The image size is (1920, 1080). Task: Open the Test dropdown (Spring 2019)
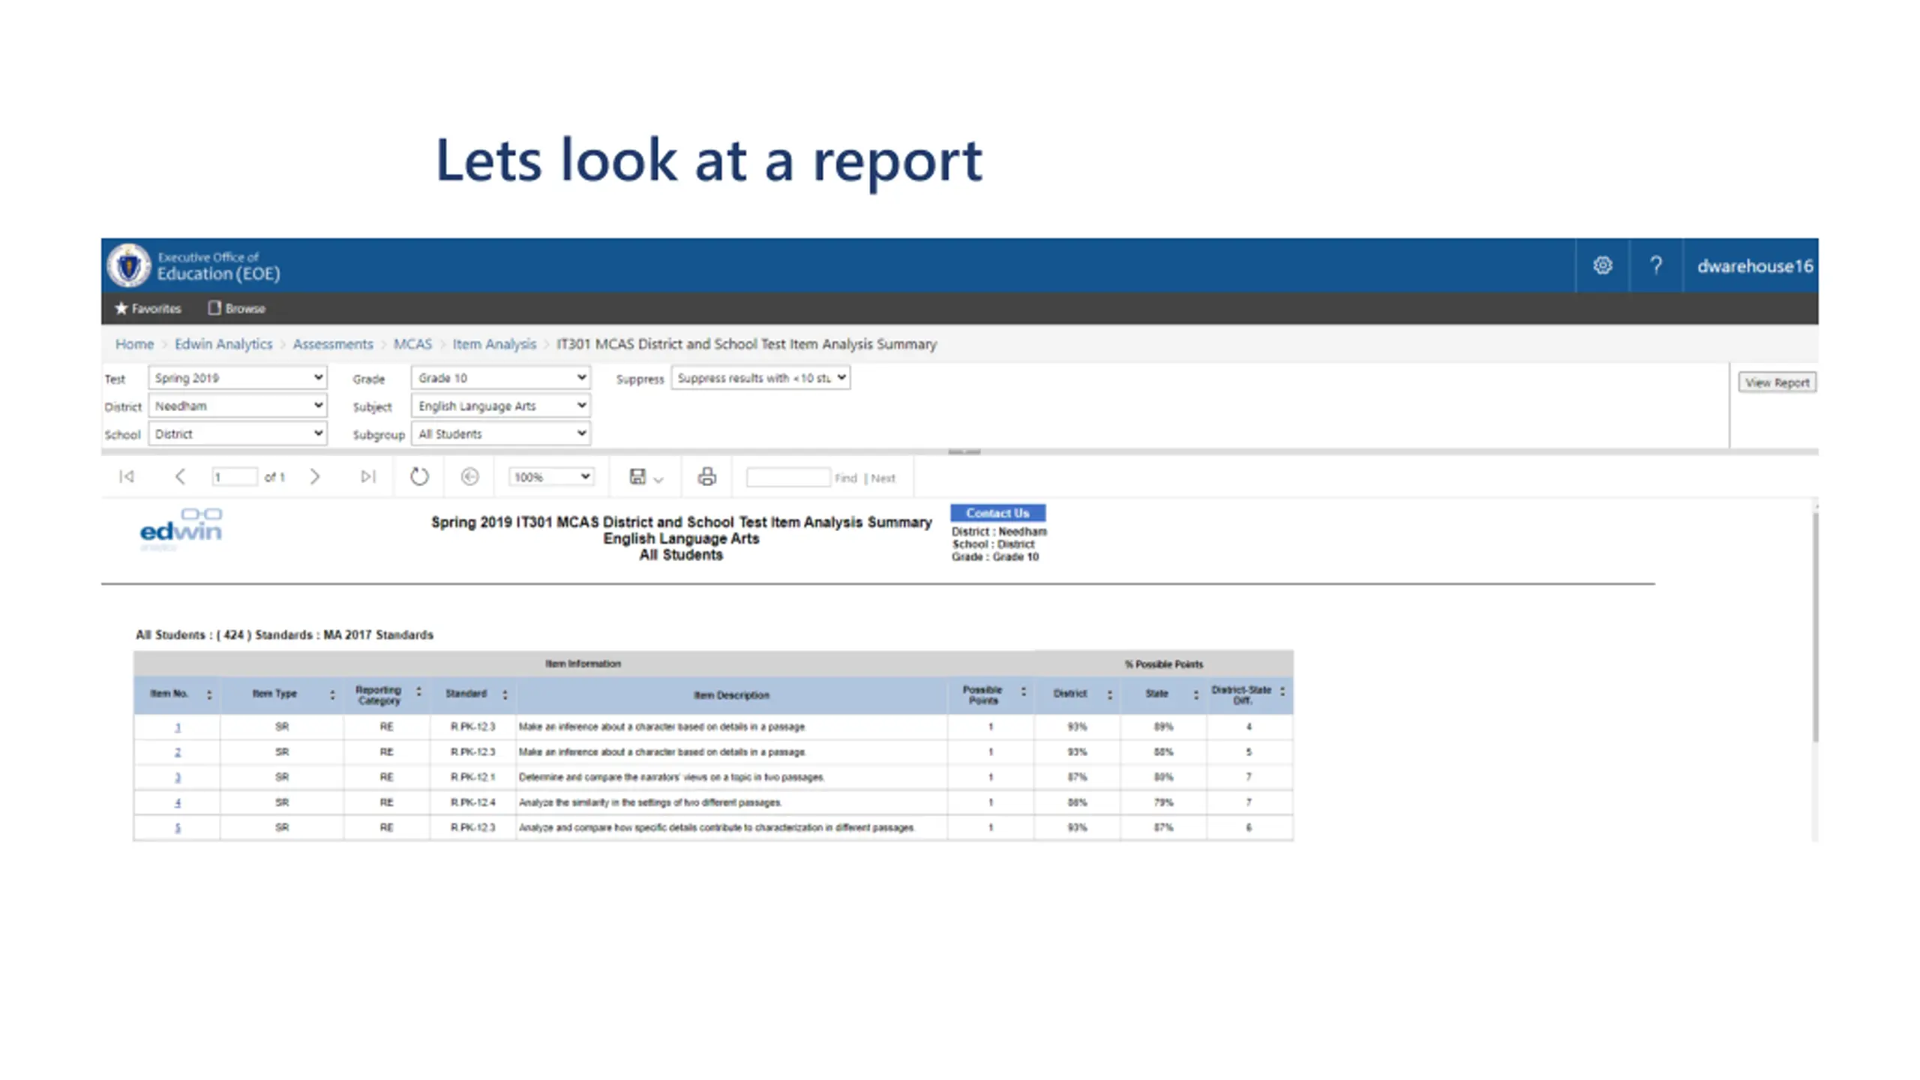tap(237, 377)
